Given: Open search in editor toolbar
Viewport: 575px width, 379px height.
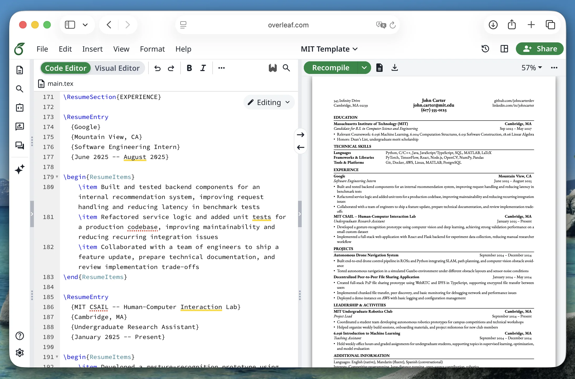Looking at the screenshot, I should pyautogui.click(x=286, y=68).
